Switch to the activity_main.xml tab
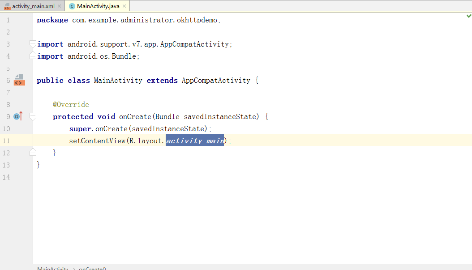The height and width of the screenshot is (270, 472). tap(33, 6)
